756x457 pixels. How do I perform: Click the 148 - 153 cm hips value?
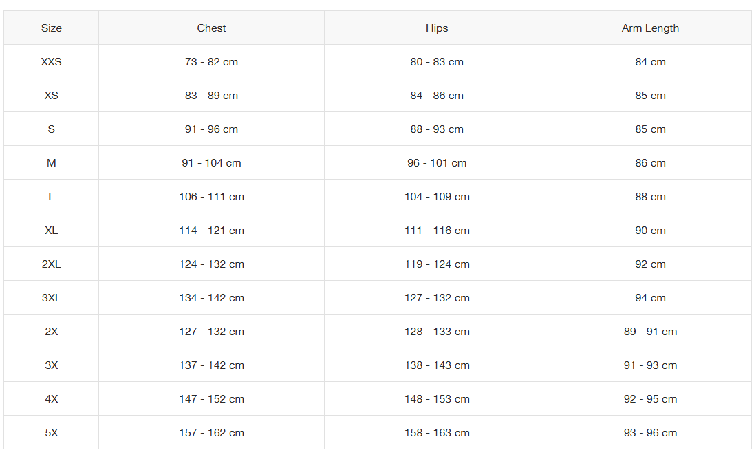pyautogui.click(x=437, y=399)
